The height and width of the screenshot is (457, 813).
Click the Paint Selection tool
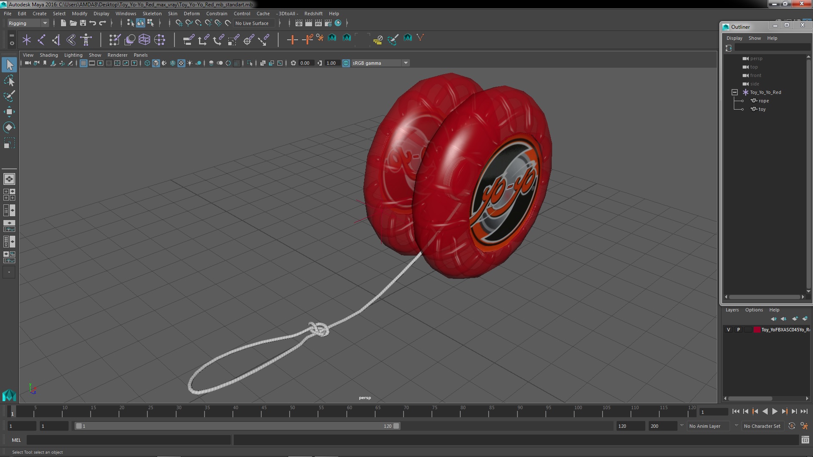coord(9,96)
